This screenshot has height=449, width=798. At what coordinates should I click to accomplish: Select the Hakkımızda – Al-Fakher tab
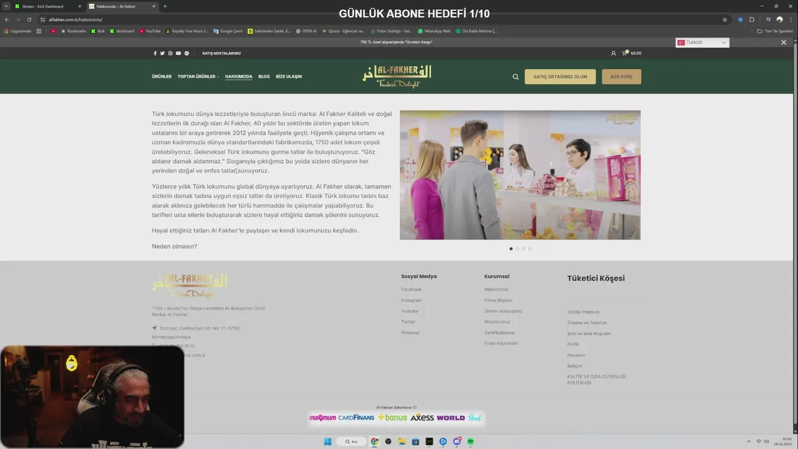tap(122, 6)
